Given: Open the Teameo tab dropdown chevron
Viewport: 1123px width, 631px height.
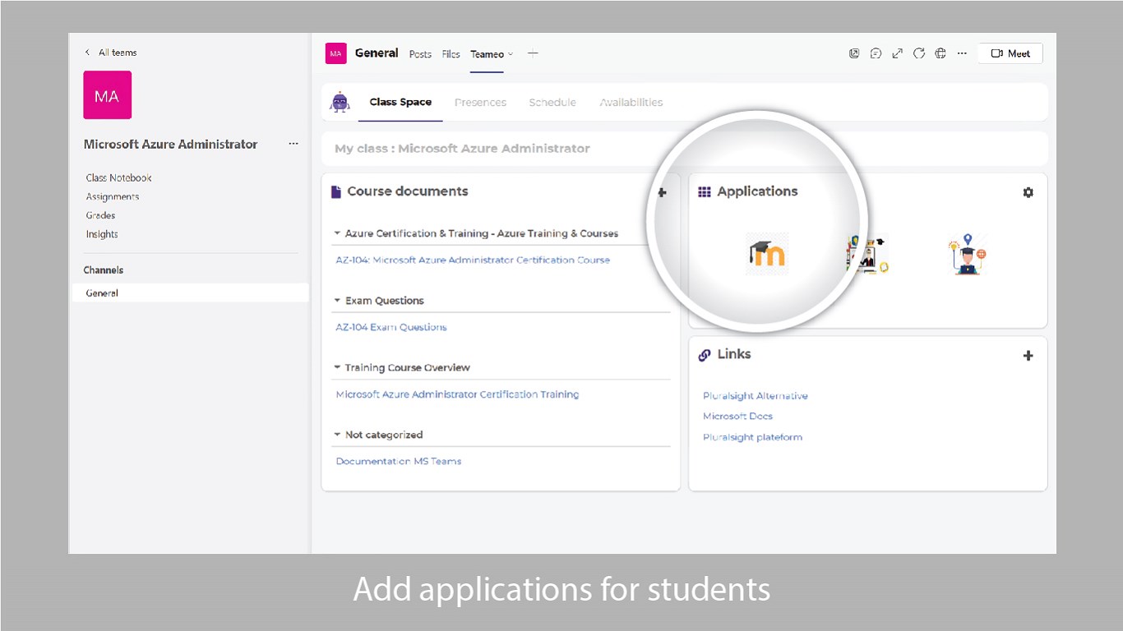Looking at the screenshot, I should click(511, 54).
